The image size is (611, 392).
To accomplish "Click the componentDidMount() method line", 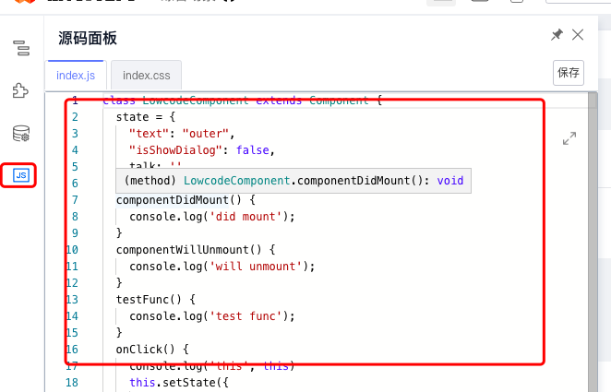I will pyautogui.click(x=186, y=200).
